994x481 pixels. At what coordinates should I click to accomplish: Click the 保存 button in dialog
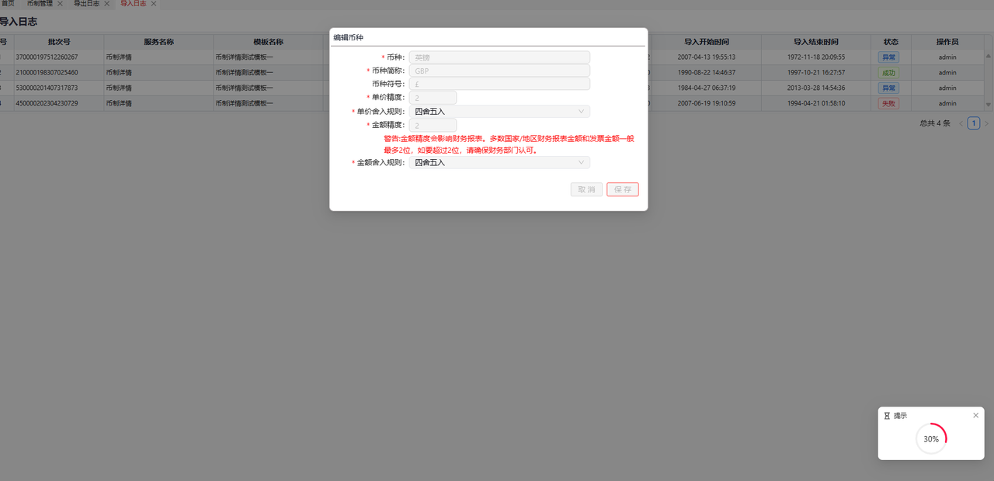tap(623, 189)
